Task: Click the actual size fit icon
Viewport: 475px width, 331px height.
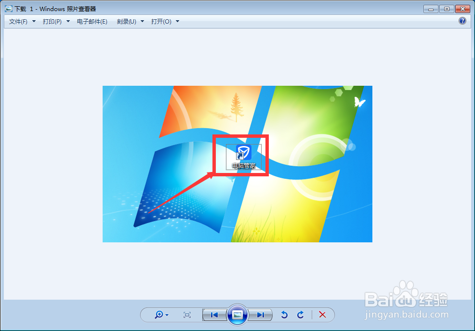Action: pyautogui.click(x=187, y=315)
